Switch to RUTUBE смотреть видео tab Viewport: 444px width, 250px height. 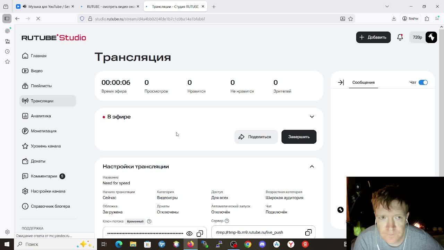110,7
